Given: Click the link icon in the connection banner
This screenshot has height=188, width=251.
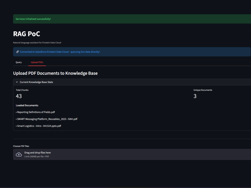Looking at the screenshot, I should 18,52.
